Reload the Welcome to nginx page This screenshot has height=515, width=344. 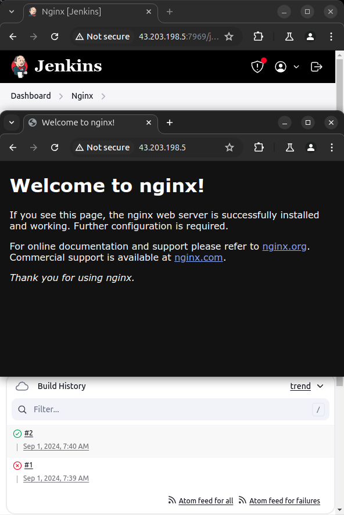coord(55,147)
